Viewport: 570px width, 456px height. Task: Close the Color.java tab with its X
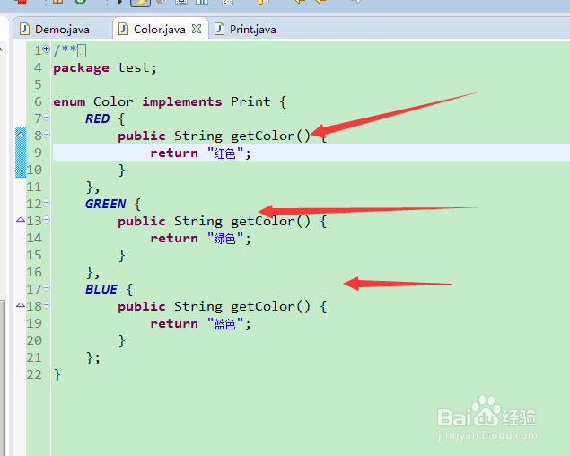(197, 29)
